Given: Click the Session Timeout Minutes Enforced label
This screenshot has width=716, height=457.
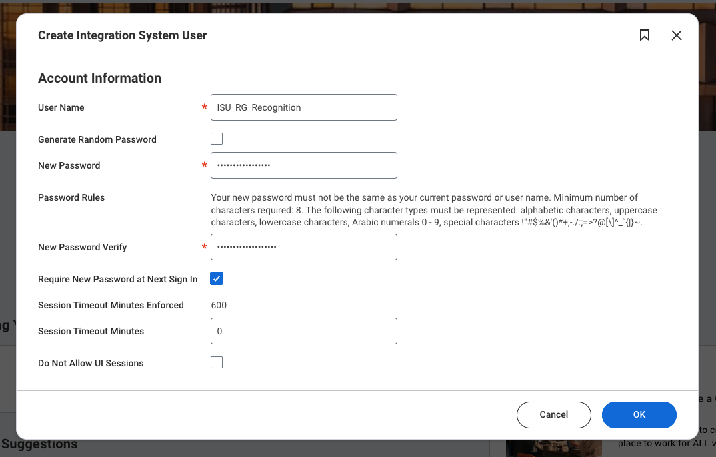Looking at the screenshot, I should [x=111, y=305].
